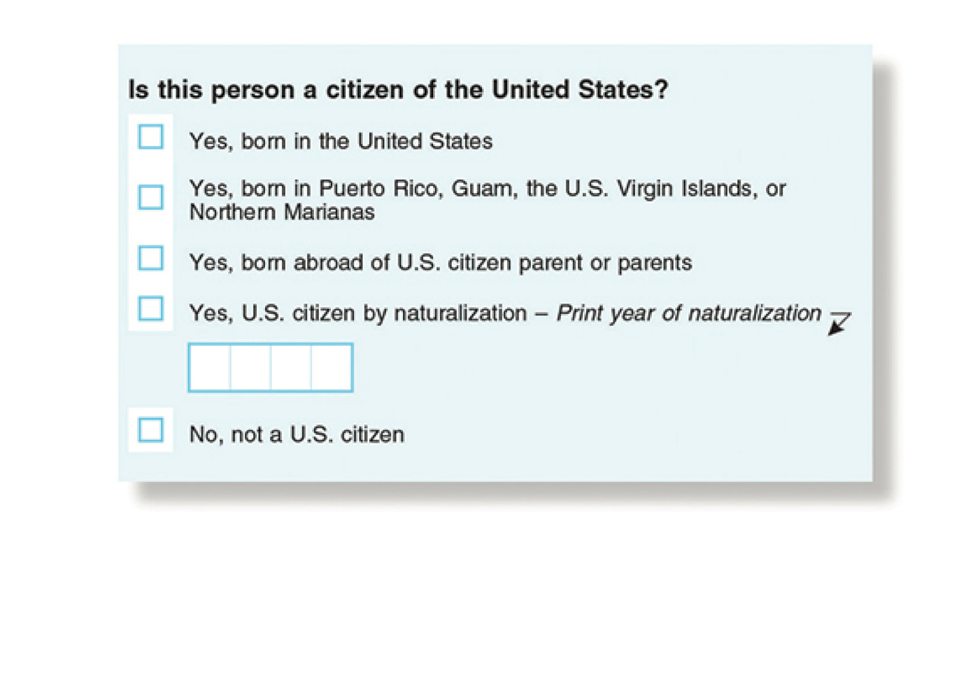Click the last digit box of naturalization year
Screen dimensions: 973x676
(x=332, y=368)
